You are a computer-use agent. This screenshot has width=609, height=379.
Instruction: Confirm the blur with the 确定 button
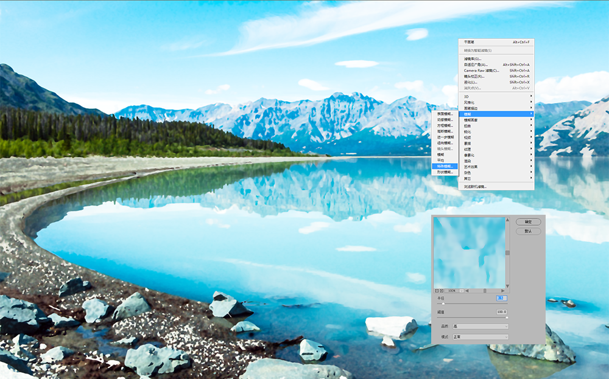click(528, 221)
